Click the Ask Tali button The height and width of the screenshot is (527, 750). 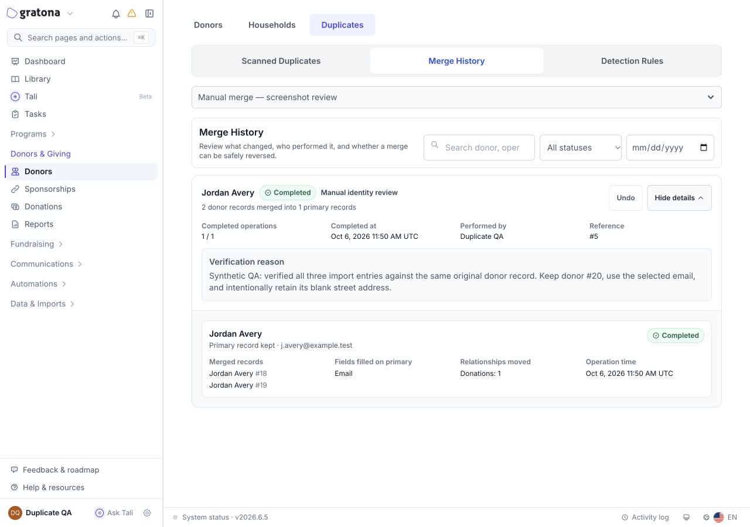(114, 513)
